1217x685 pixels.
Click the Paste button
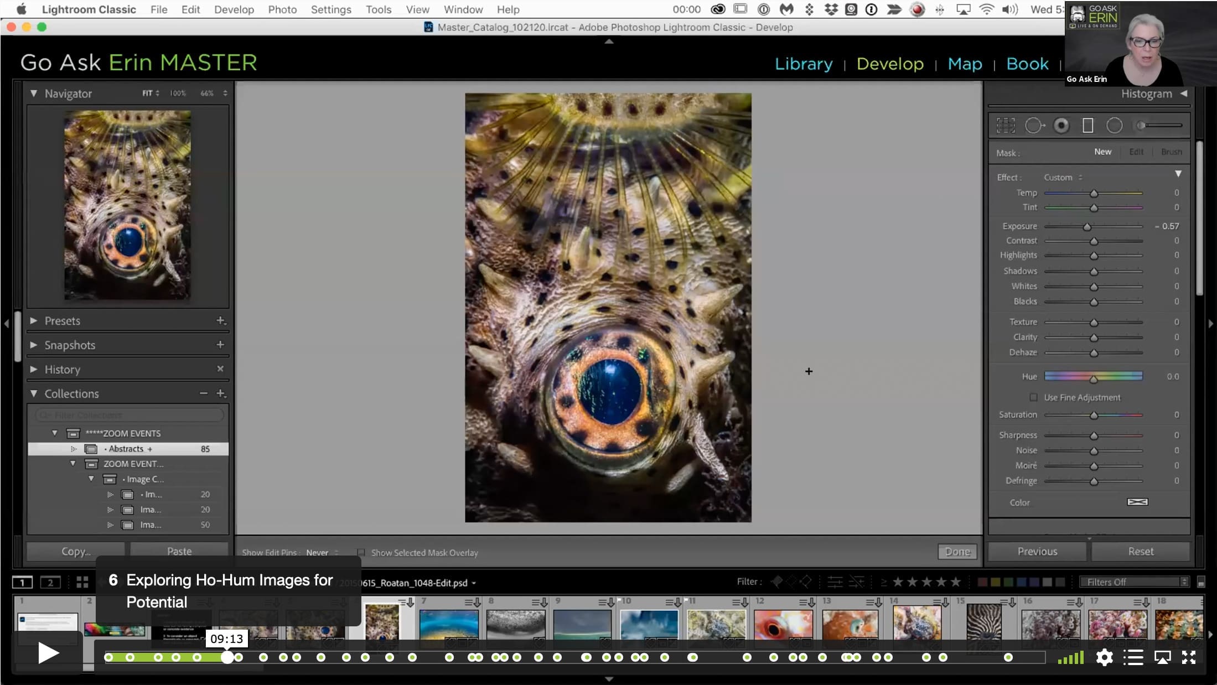pyautogui.click(x=179, y=551)
